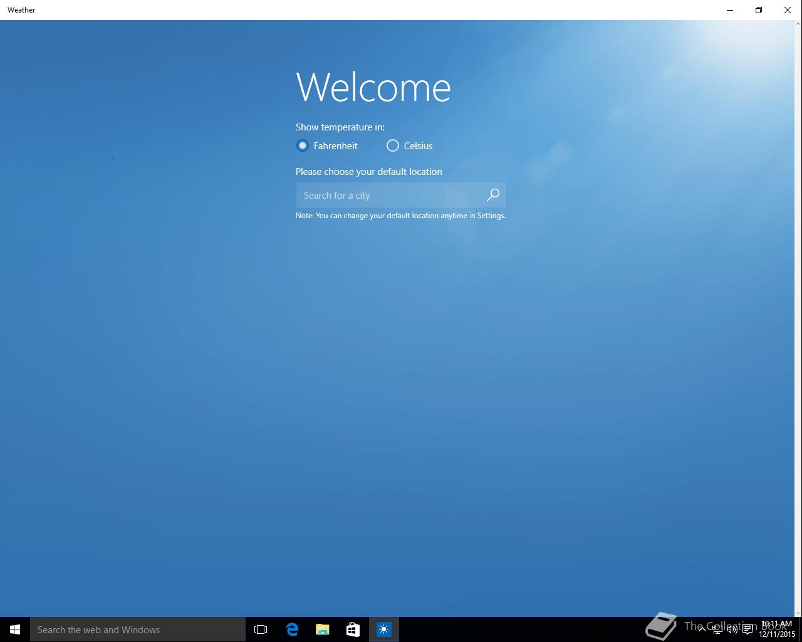Viewport: 802px width, 642px height.
Task: Click the taskbar clock showing 12/11/2015
Action: pyautogui.click(x=777, y=629)
